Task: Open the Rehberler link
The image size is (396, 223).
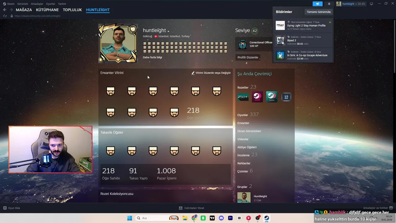Action: point(244,163)
